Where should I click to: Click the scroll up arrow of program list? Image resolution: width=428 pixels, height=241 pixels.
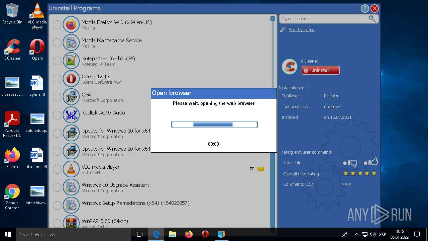click(273, 19)
